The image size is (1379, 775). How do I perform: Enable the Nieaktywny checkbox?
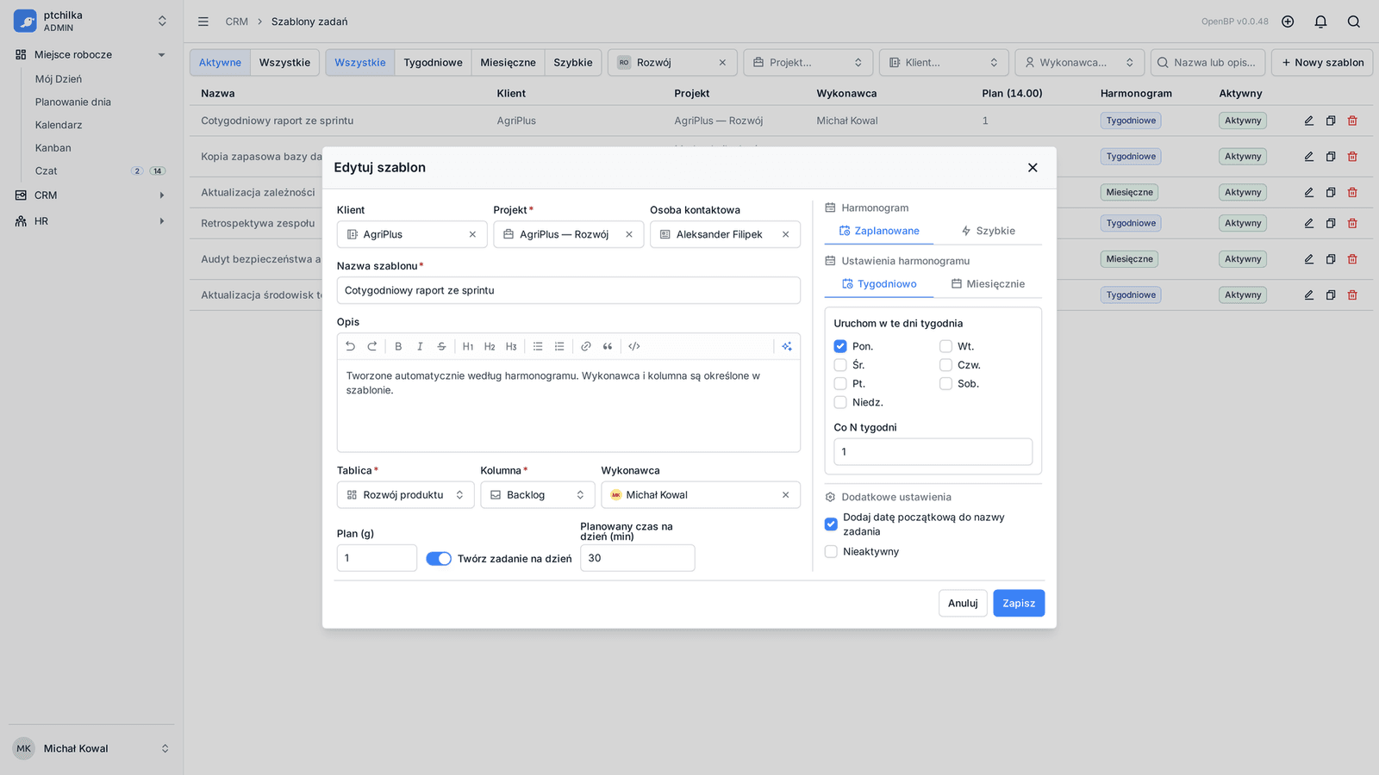point(831,552)
